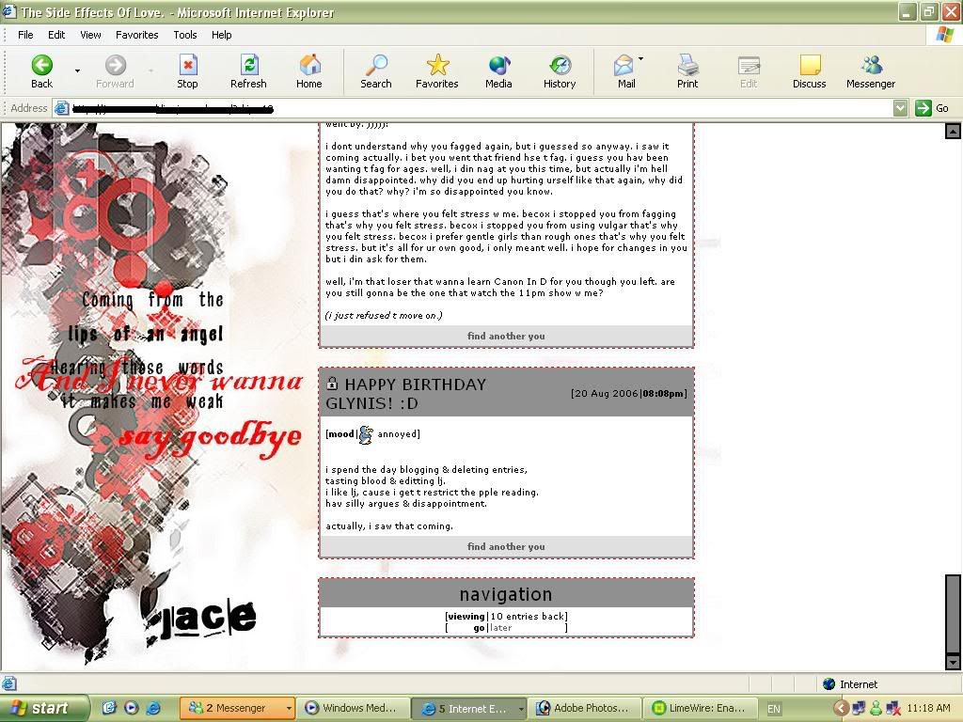This screenshot has width=963, height=722.
Task: Launch Messenger from the toolbar
Action: (871, 65)
